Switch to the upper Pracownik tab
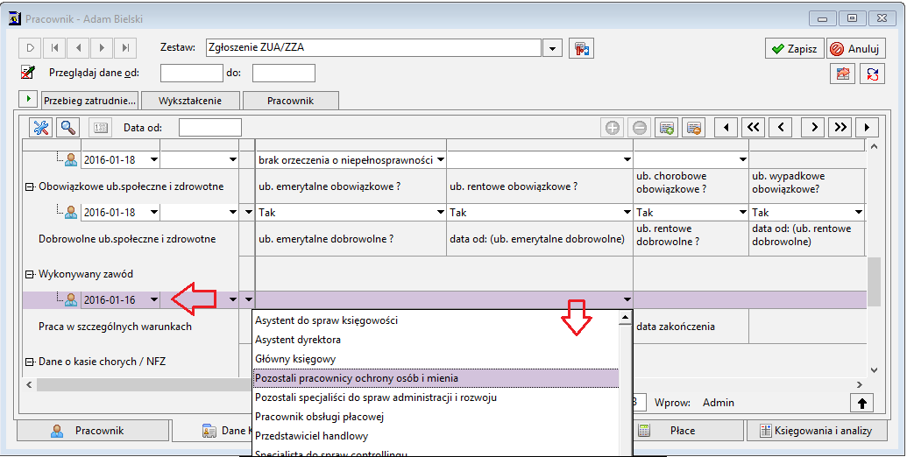The image size is (907, 457). [290, 101]
